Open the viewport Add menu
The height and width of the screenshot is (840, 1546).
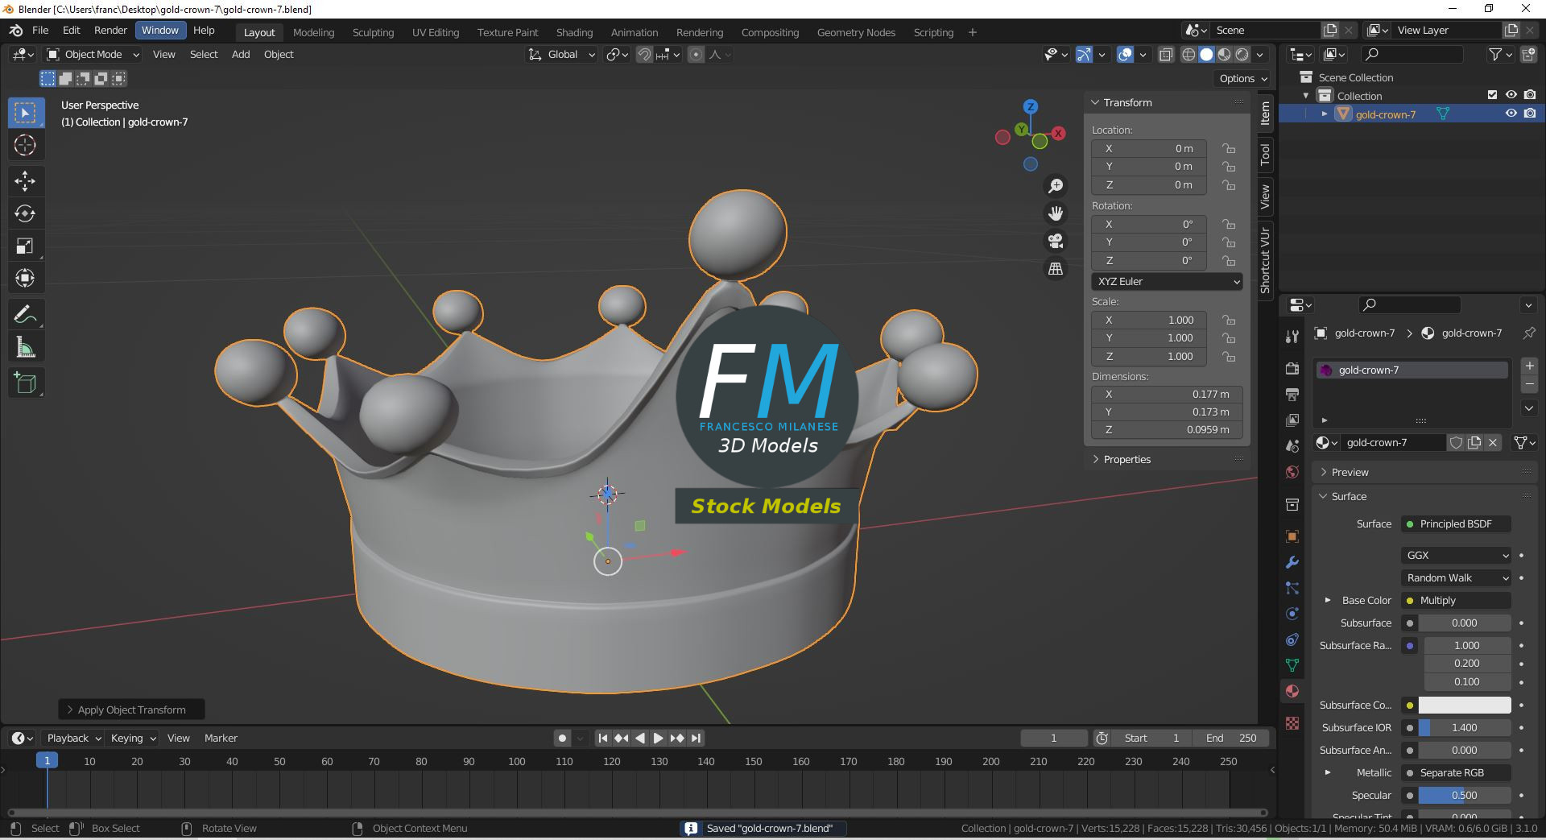point(241,55)
